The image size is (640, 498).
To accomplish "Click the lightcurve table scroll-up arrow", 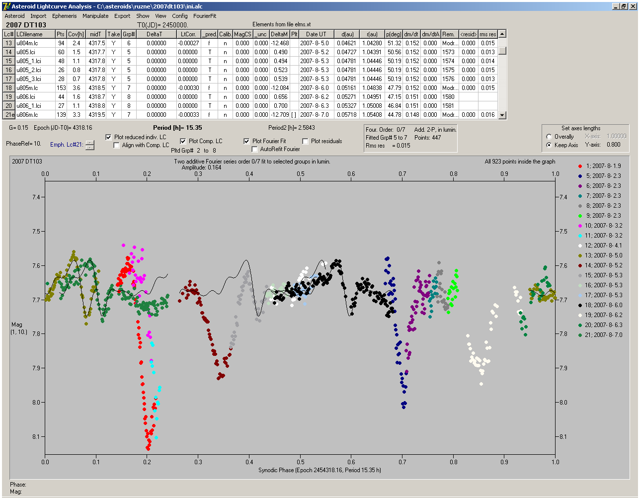I will [x=502, y=34].
